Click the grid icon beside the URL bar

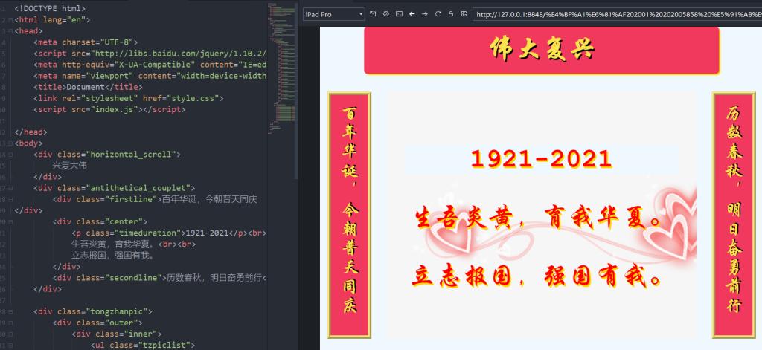[464, 14]
